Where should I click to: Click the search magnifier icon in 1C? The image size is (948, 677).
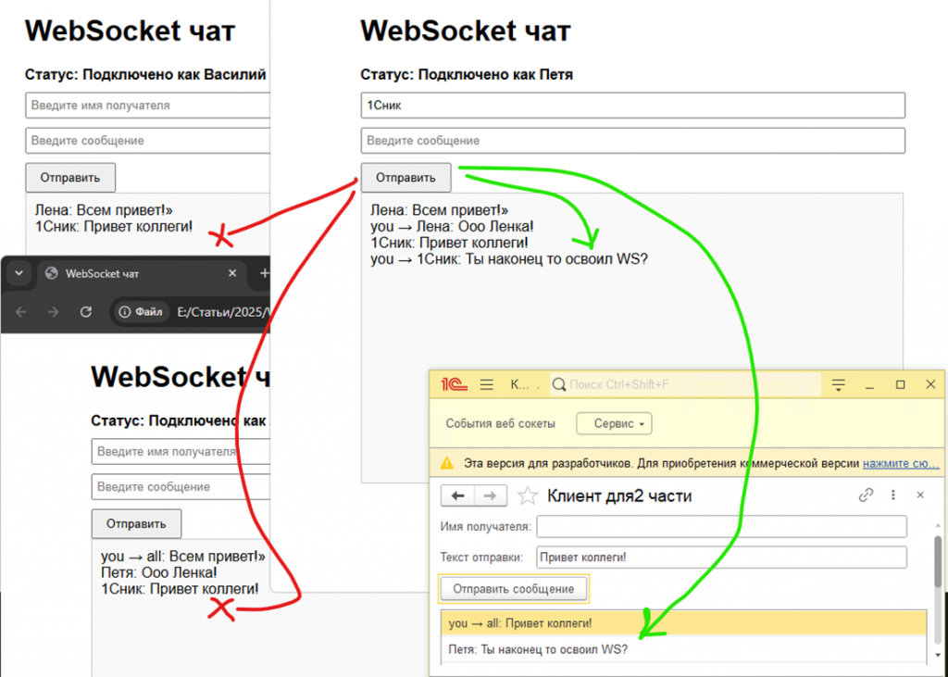tap(559, 384)
